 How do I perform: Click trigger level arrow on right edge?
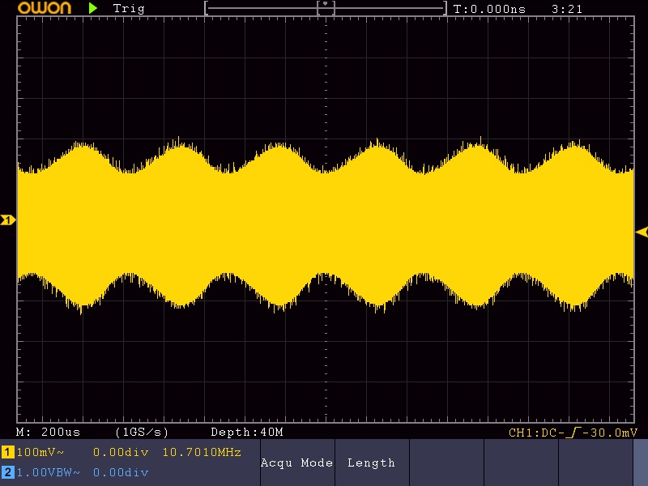[641, 232]
